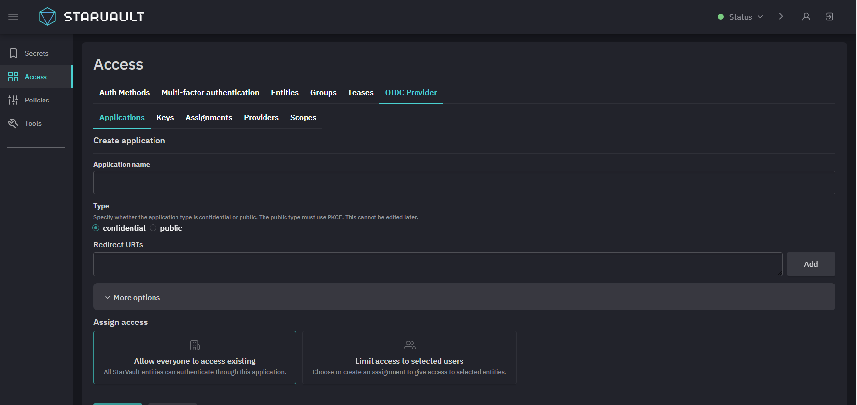Open the Multi-factor authentication tab

tap(210, 93)
